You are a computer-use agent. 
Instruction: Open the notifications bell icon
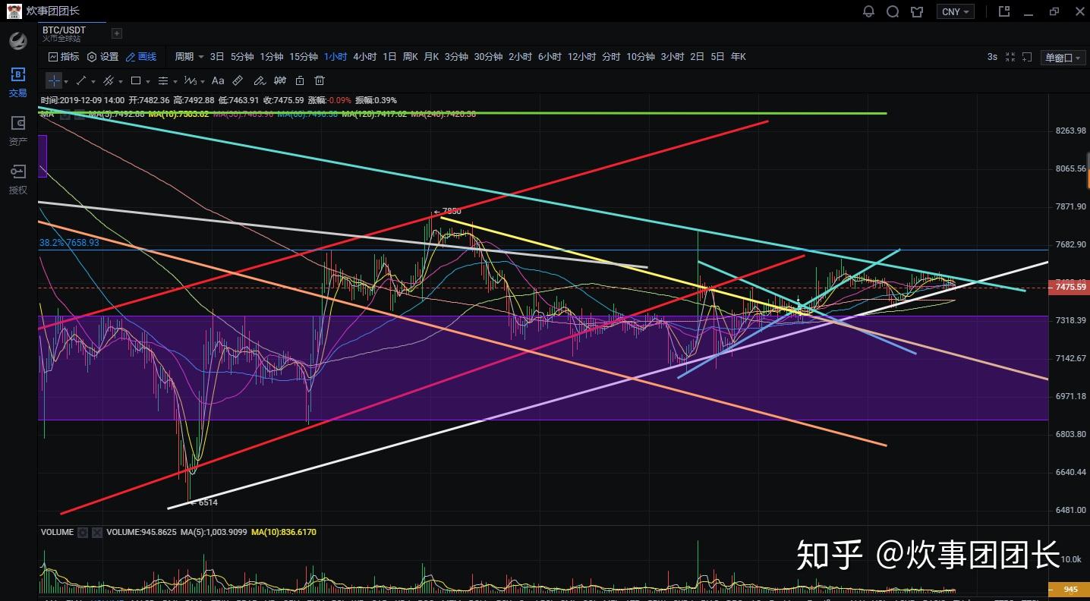coord(868,11)
